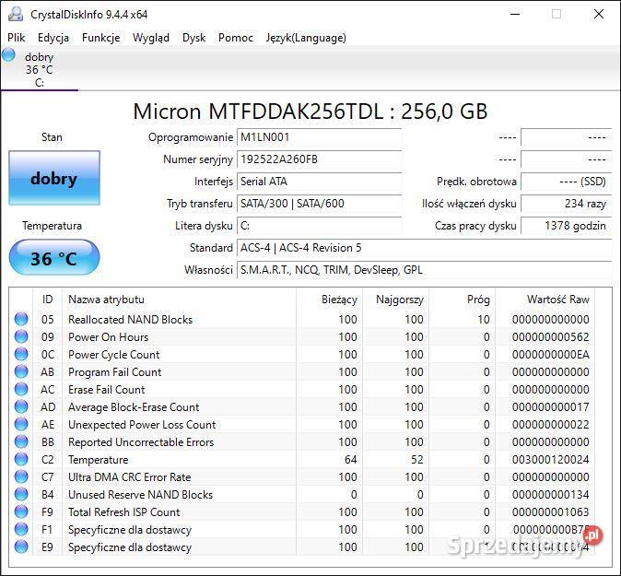Click status orb for F1 attribute row
This screenshot has width=621, height=576.
coord(21,529)
